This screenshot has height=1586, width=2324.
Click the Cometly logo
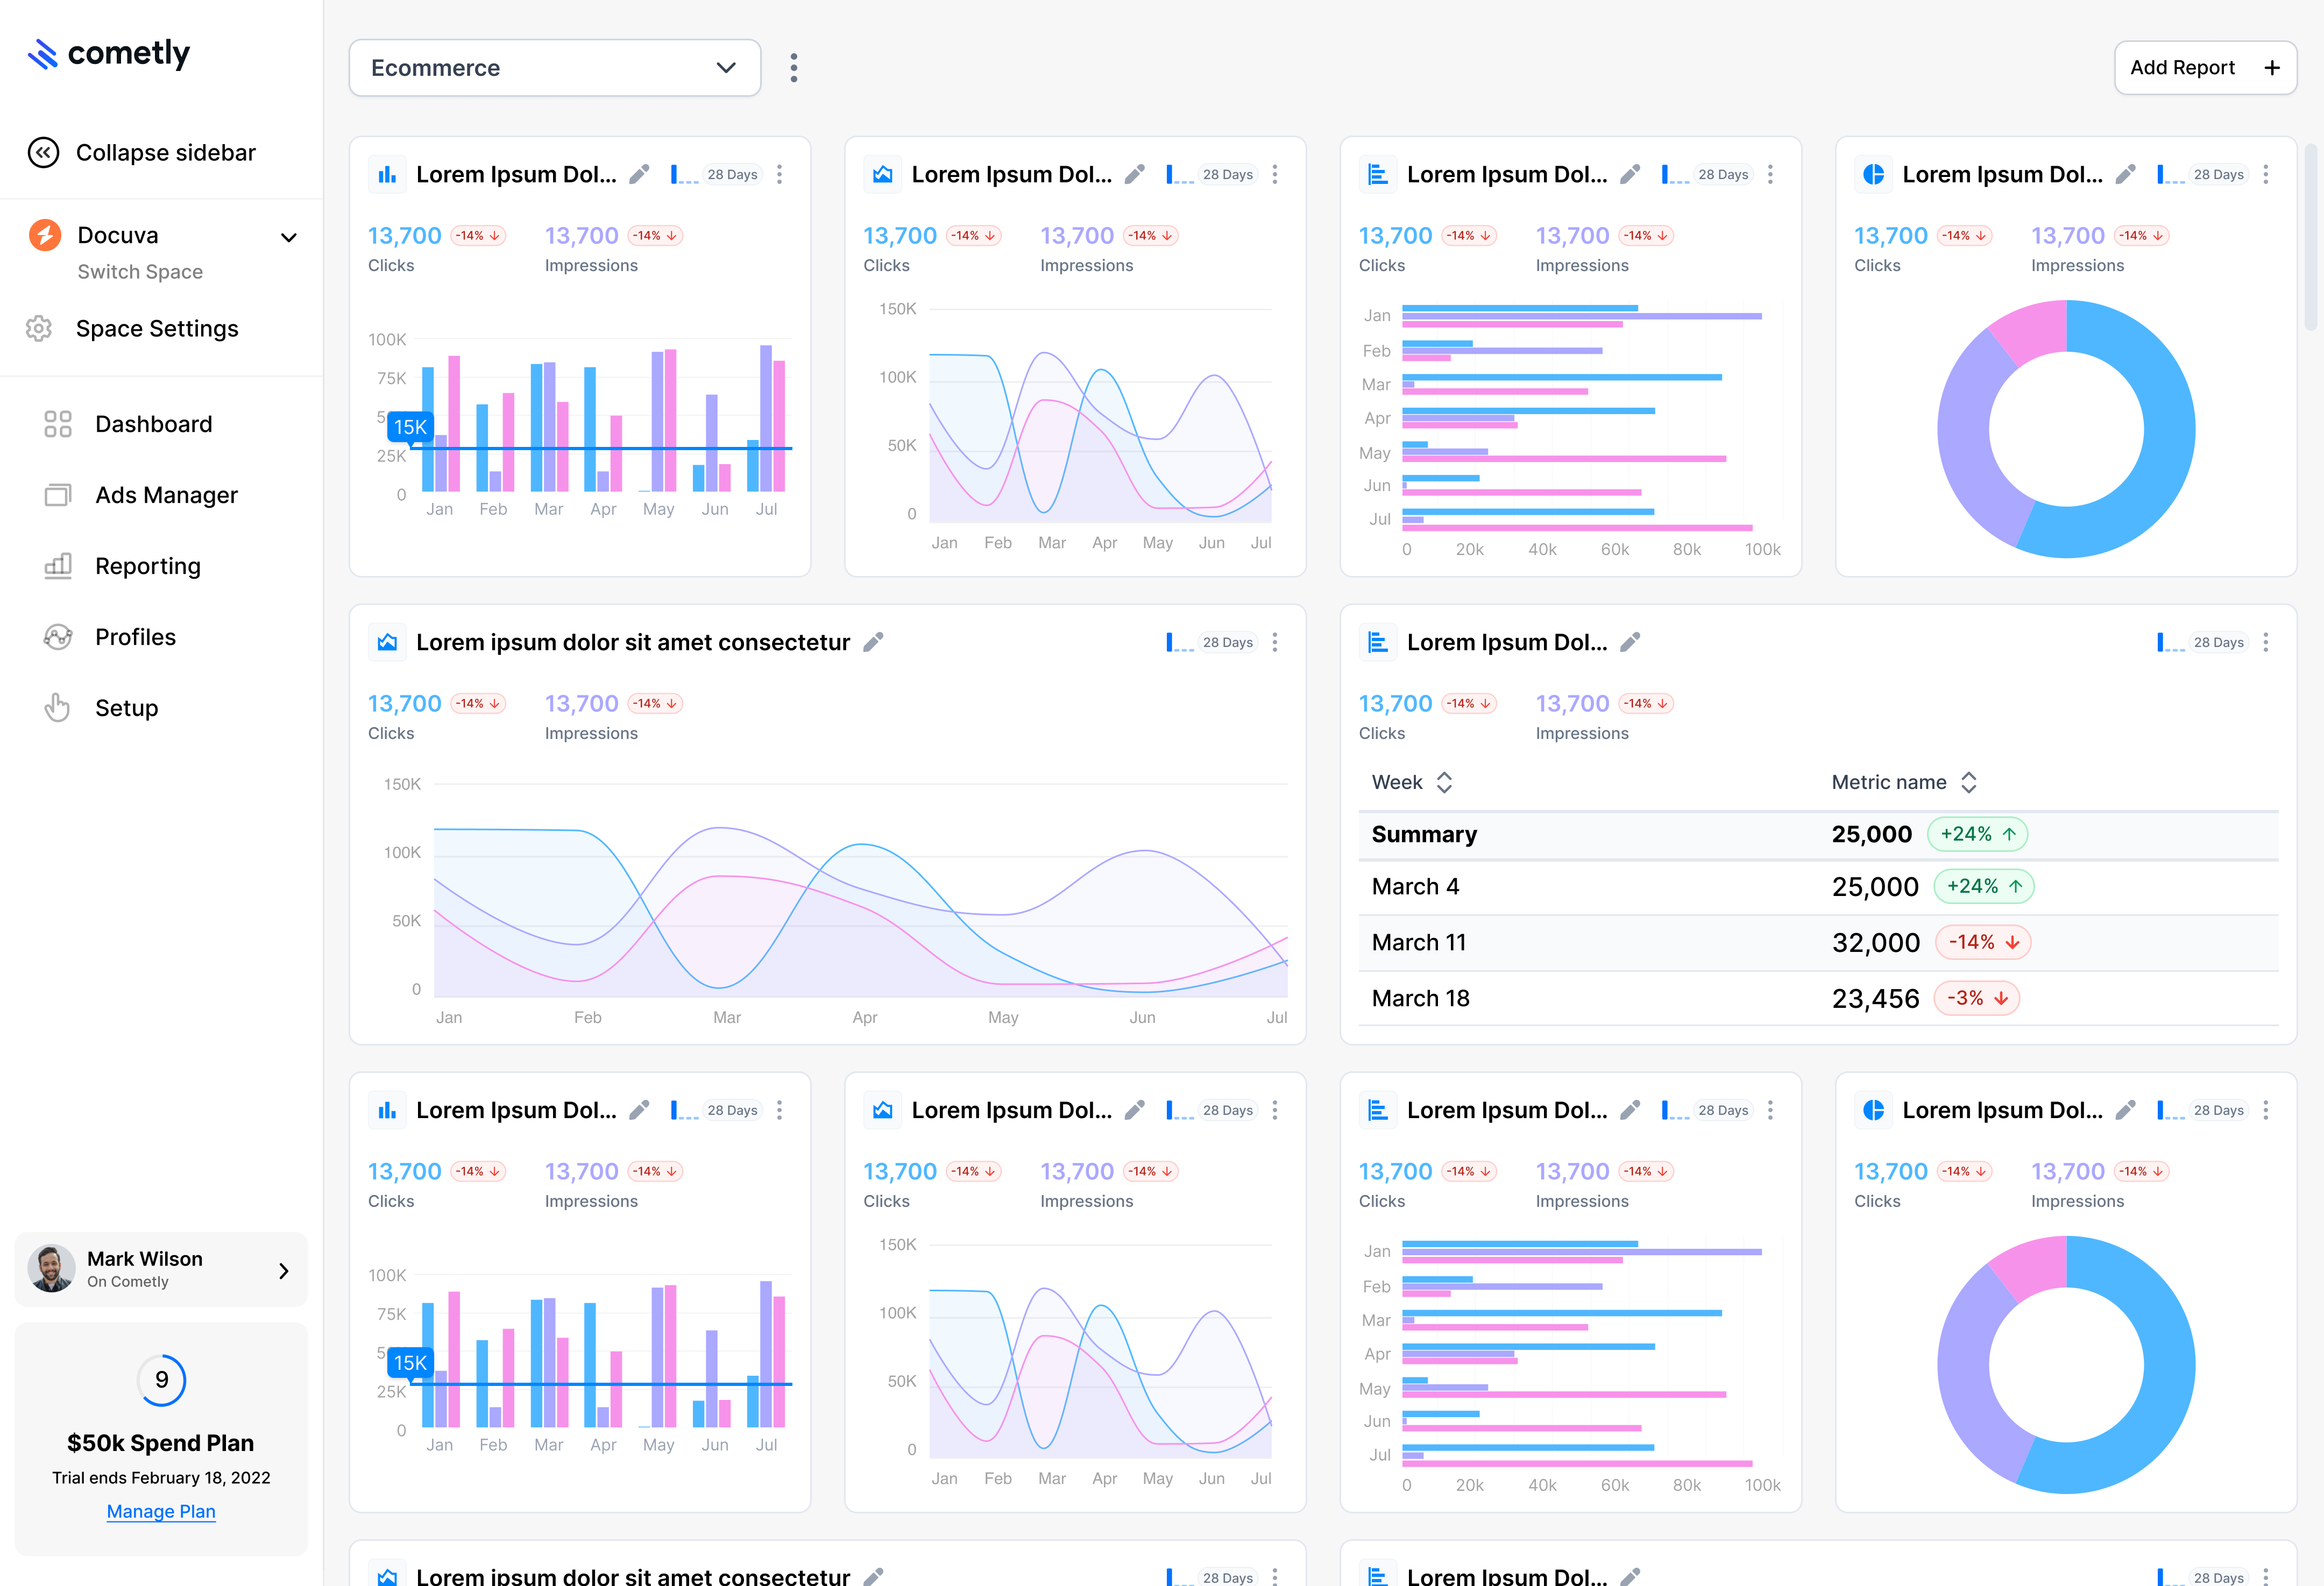point(108,53)
